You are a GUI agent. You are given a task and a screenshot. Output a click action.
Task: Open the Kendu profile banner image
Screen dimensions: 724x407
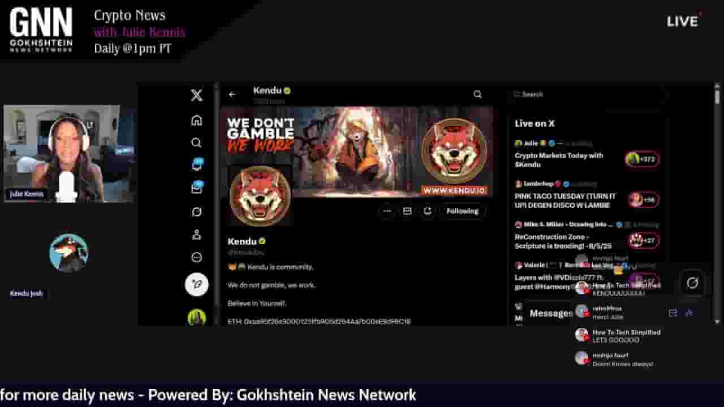(x=357, y=151)
